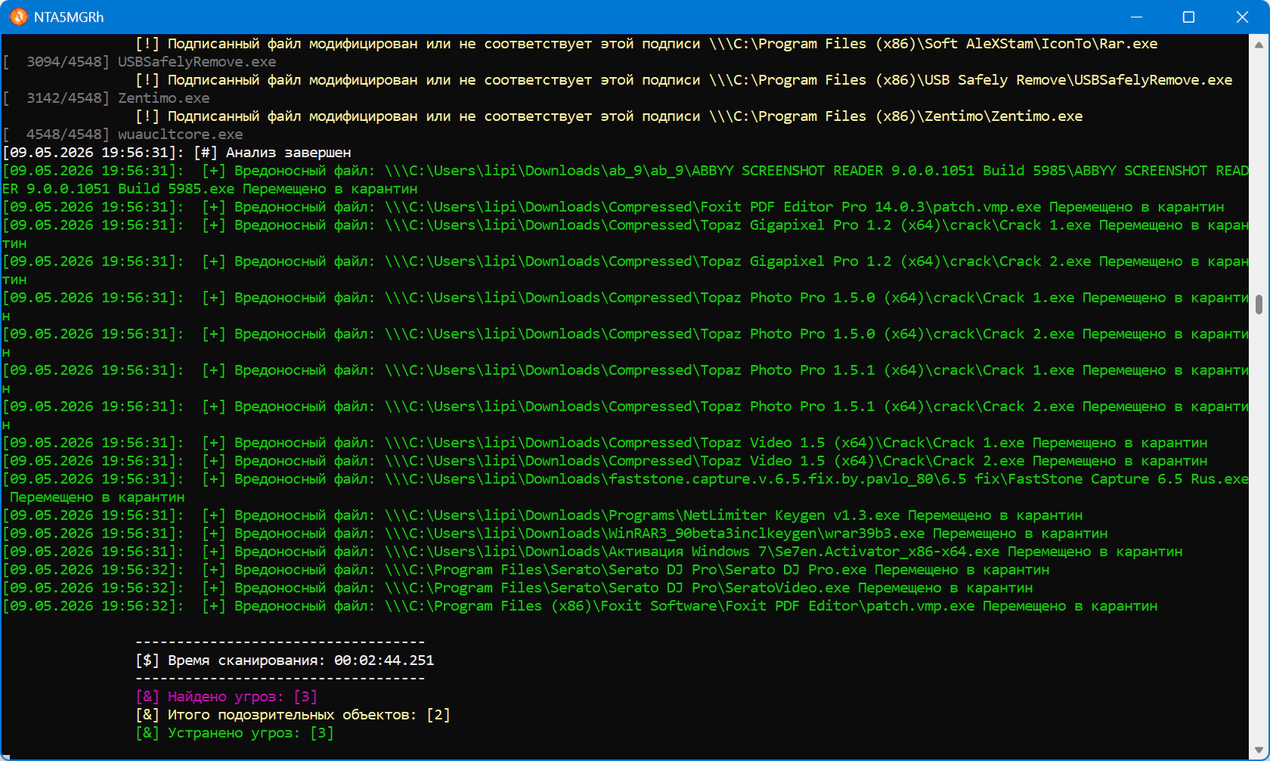
Task: Click the wuaucltcore.exe progress line
Action: [123, 135]
